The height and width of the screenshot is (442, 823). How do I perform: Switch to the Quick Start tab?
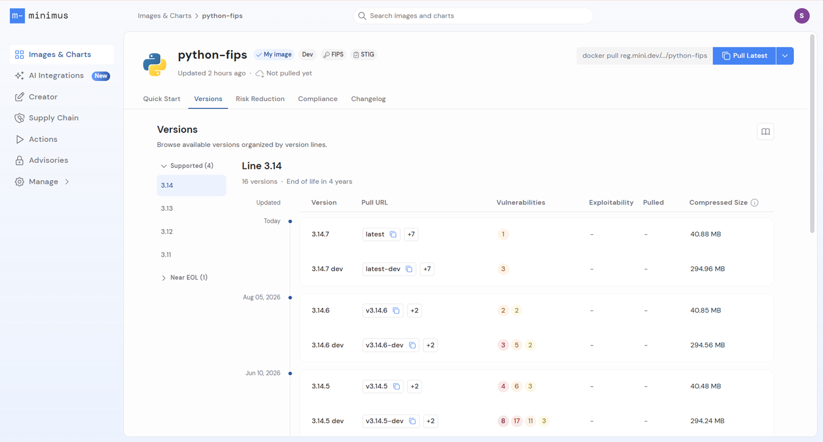(x=162, y=99)
